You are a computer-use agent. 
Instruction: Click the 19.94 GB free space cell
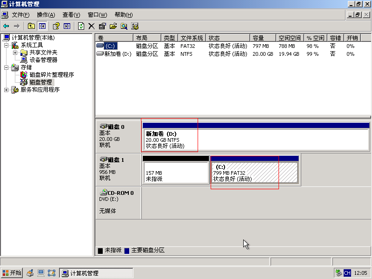tap(289, 54)
